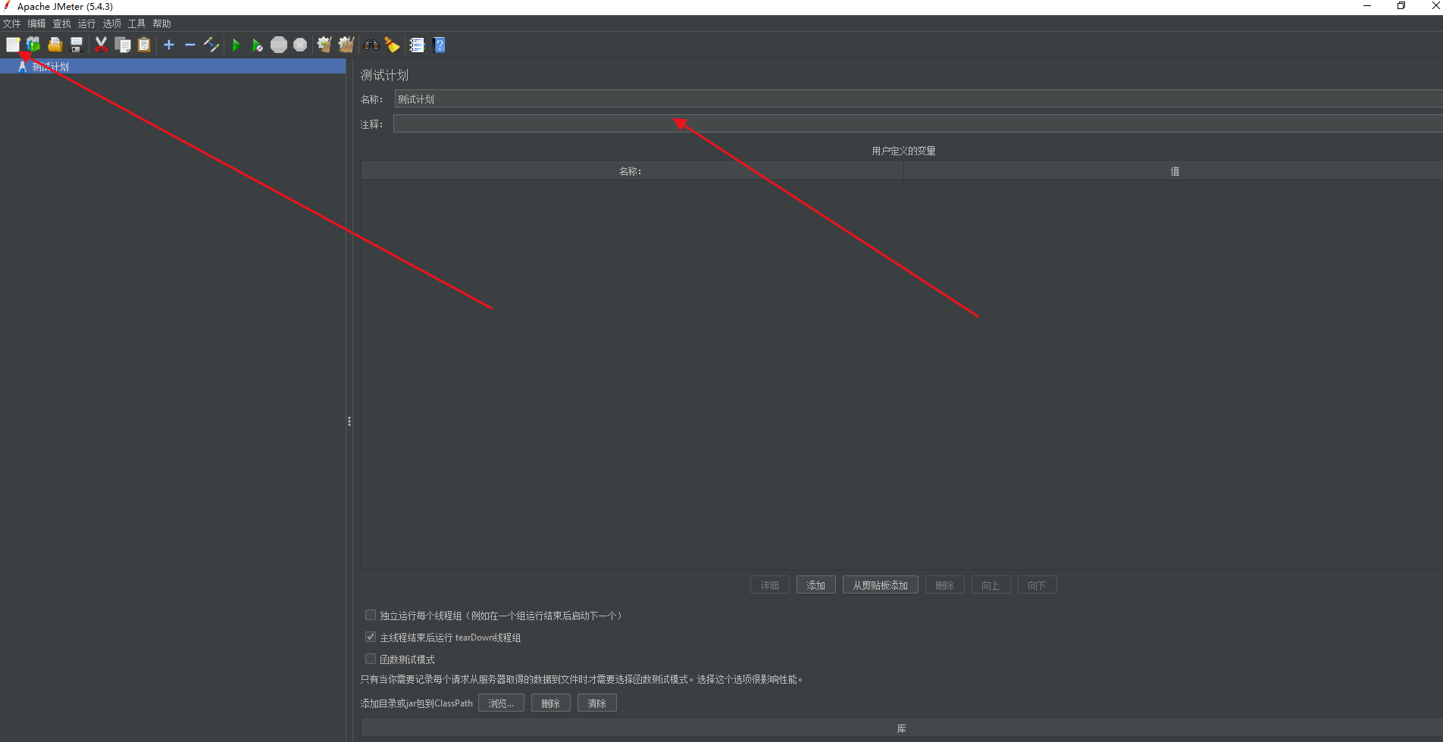The image size is (1443, 742).
Task: Create a new test plan via toolbar icon
Action: [x=13, y=45]
